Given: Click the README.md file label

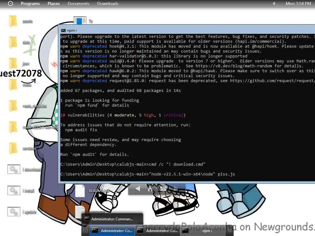Looking at the screenshot, I should coord(99,191).
